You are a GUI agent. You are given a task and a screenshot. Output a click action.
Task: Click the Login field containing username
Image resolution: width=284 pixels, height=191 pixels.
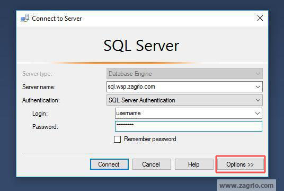[189, 114]
